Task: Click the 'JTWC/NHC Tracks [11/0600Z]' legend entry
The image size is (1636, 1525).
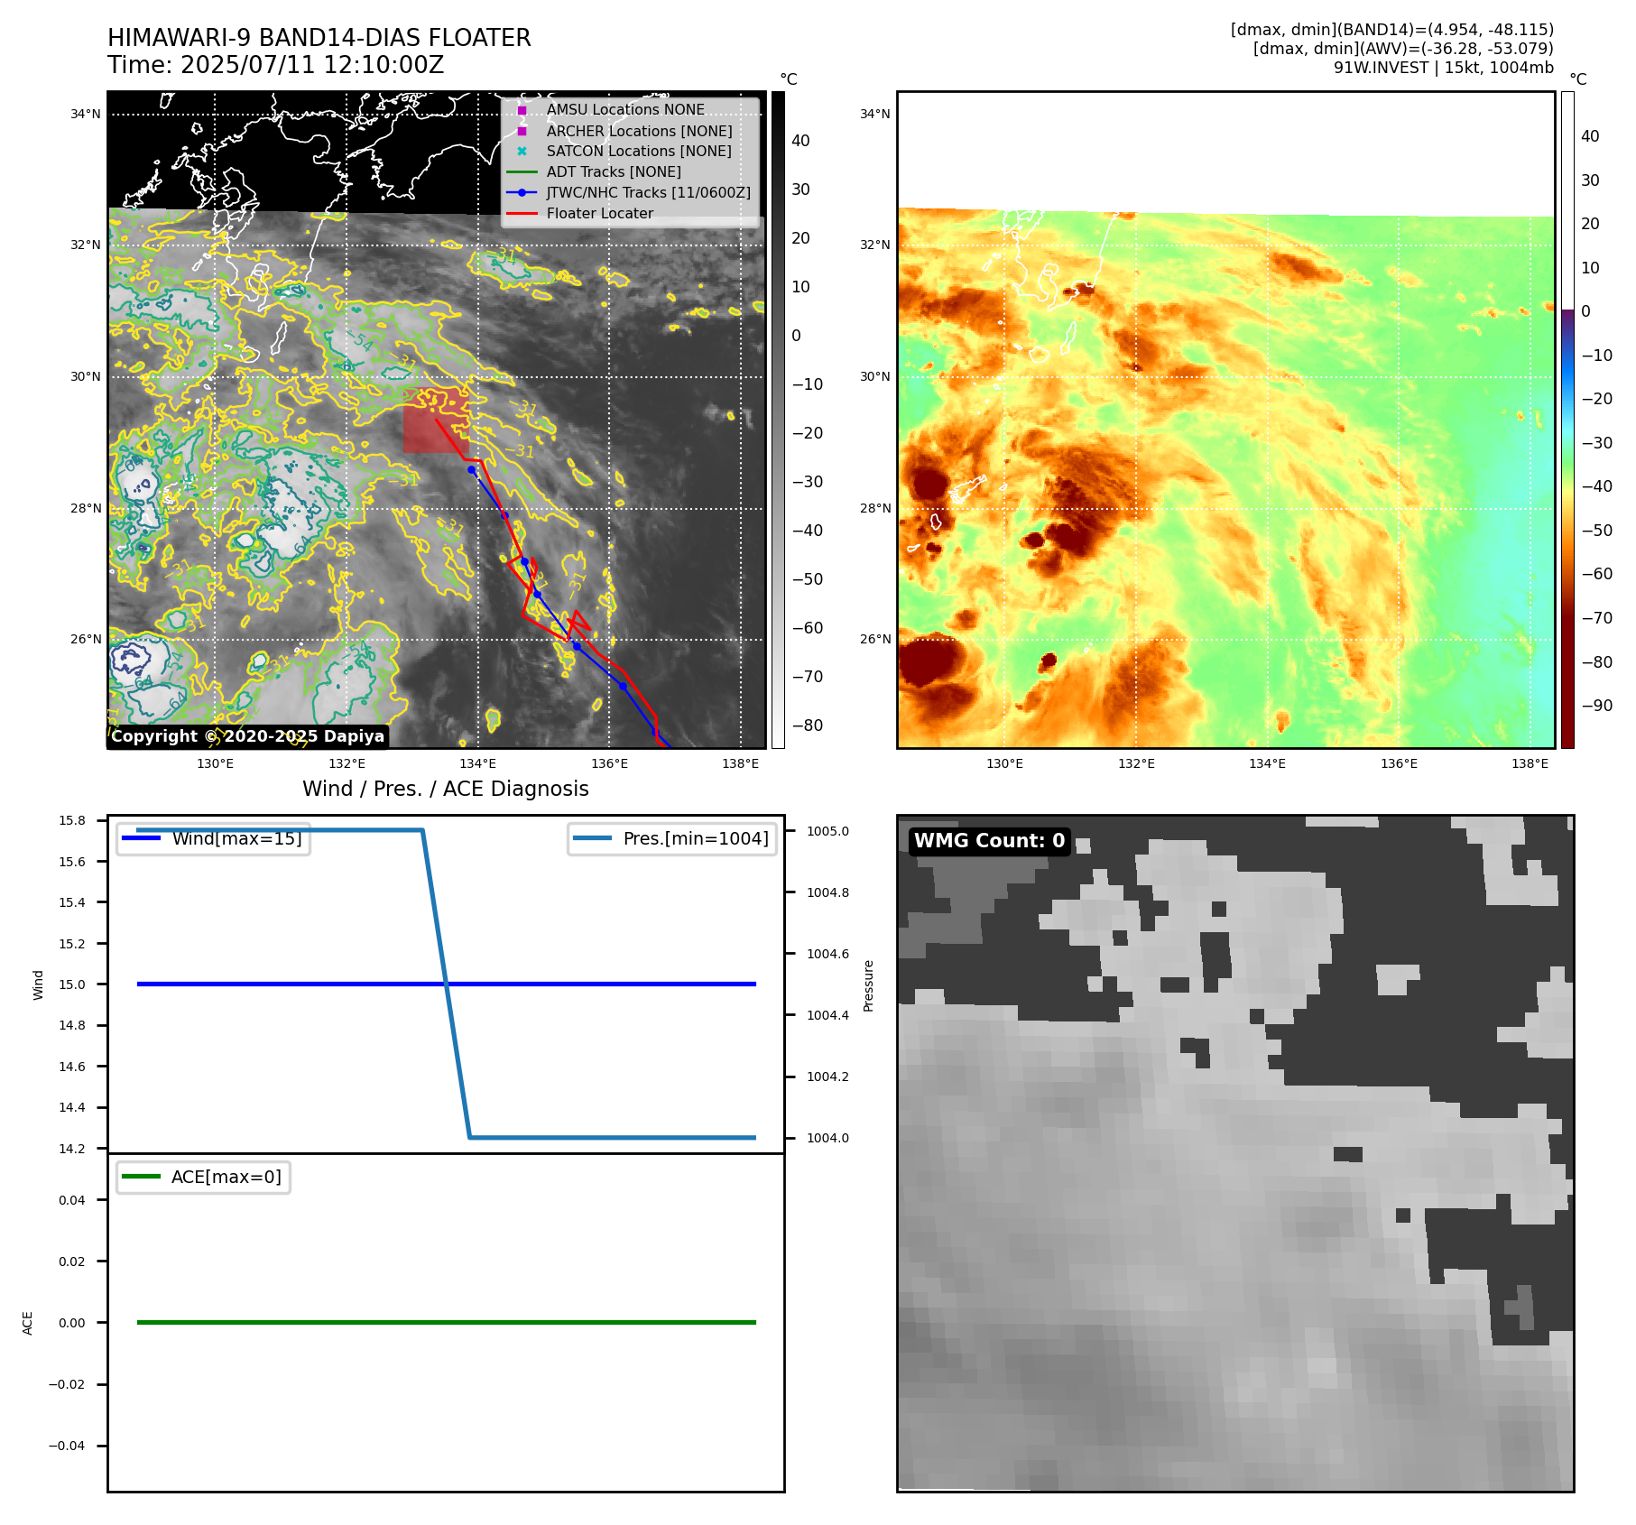Action: tap(649, 192)
